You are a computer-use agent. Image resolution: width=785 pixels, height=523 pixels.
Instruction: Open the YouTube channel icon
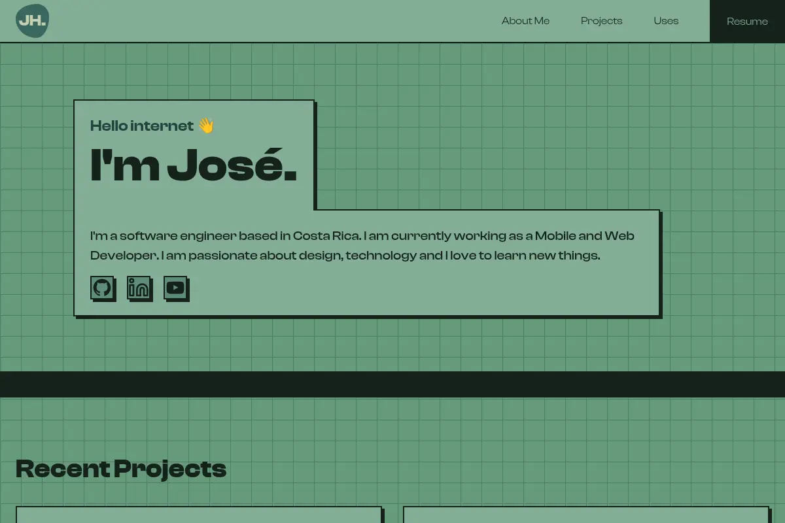click(176, 288)
